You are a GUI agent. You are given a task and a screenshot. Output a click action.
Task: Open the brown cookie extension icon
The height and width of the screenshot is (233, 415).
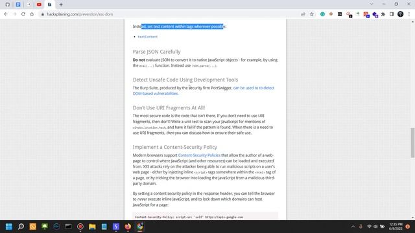pos(331,14)
